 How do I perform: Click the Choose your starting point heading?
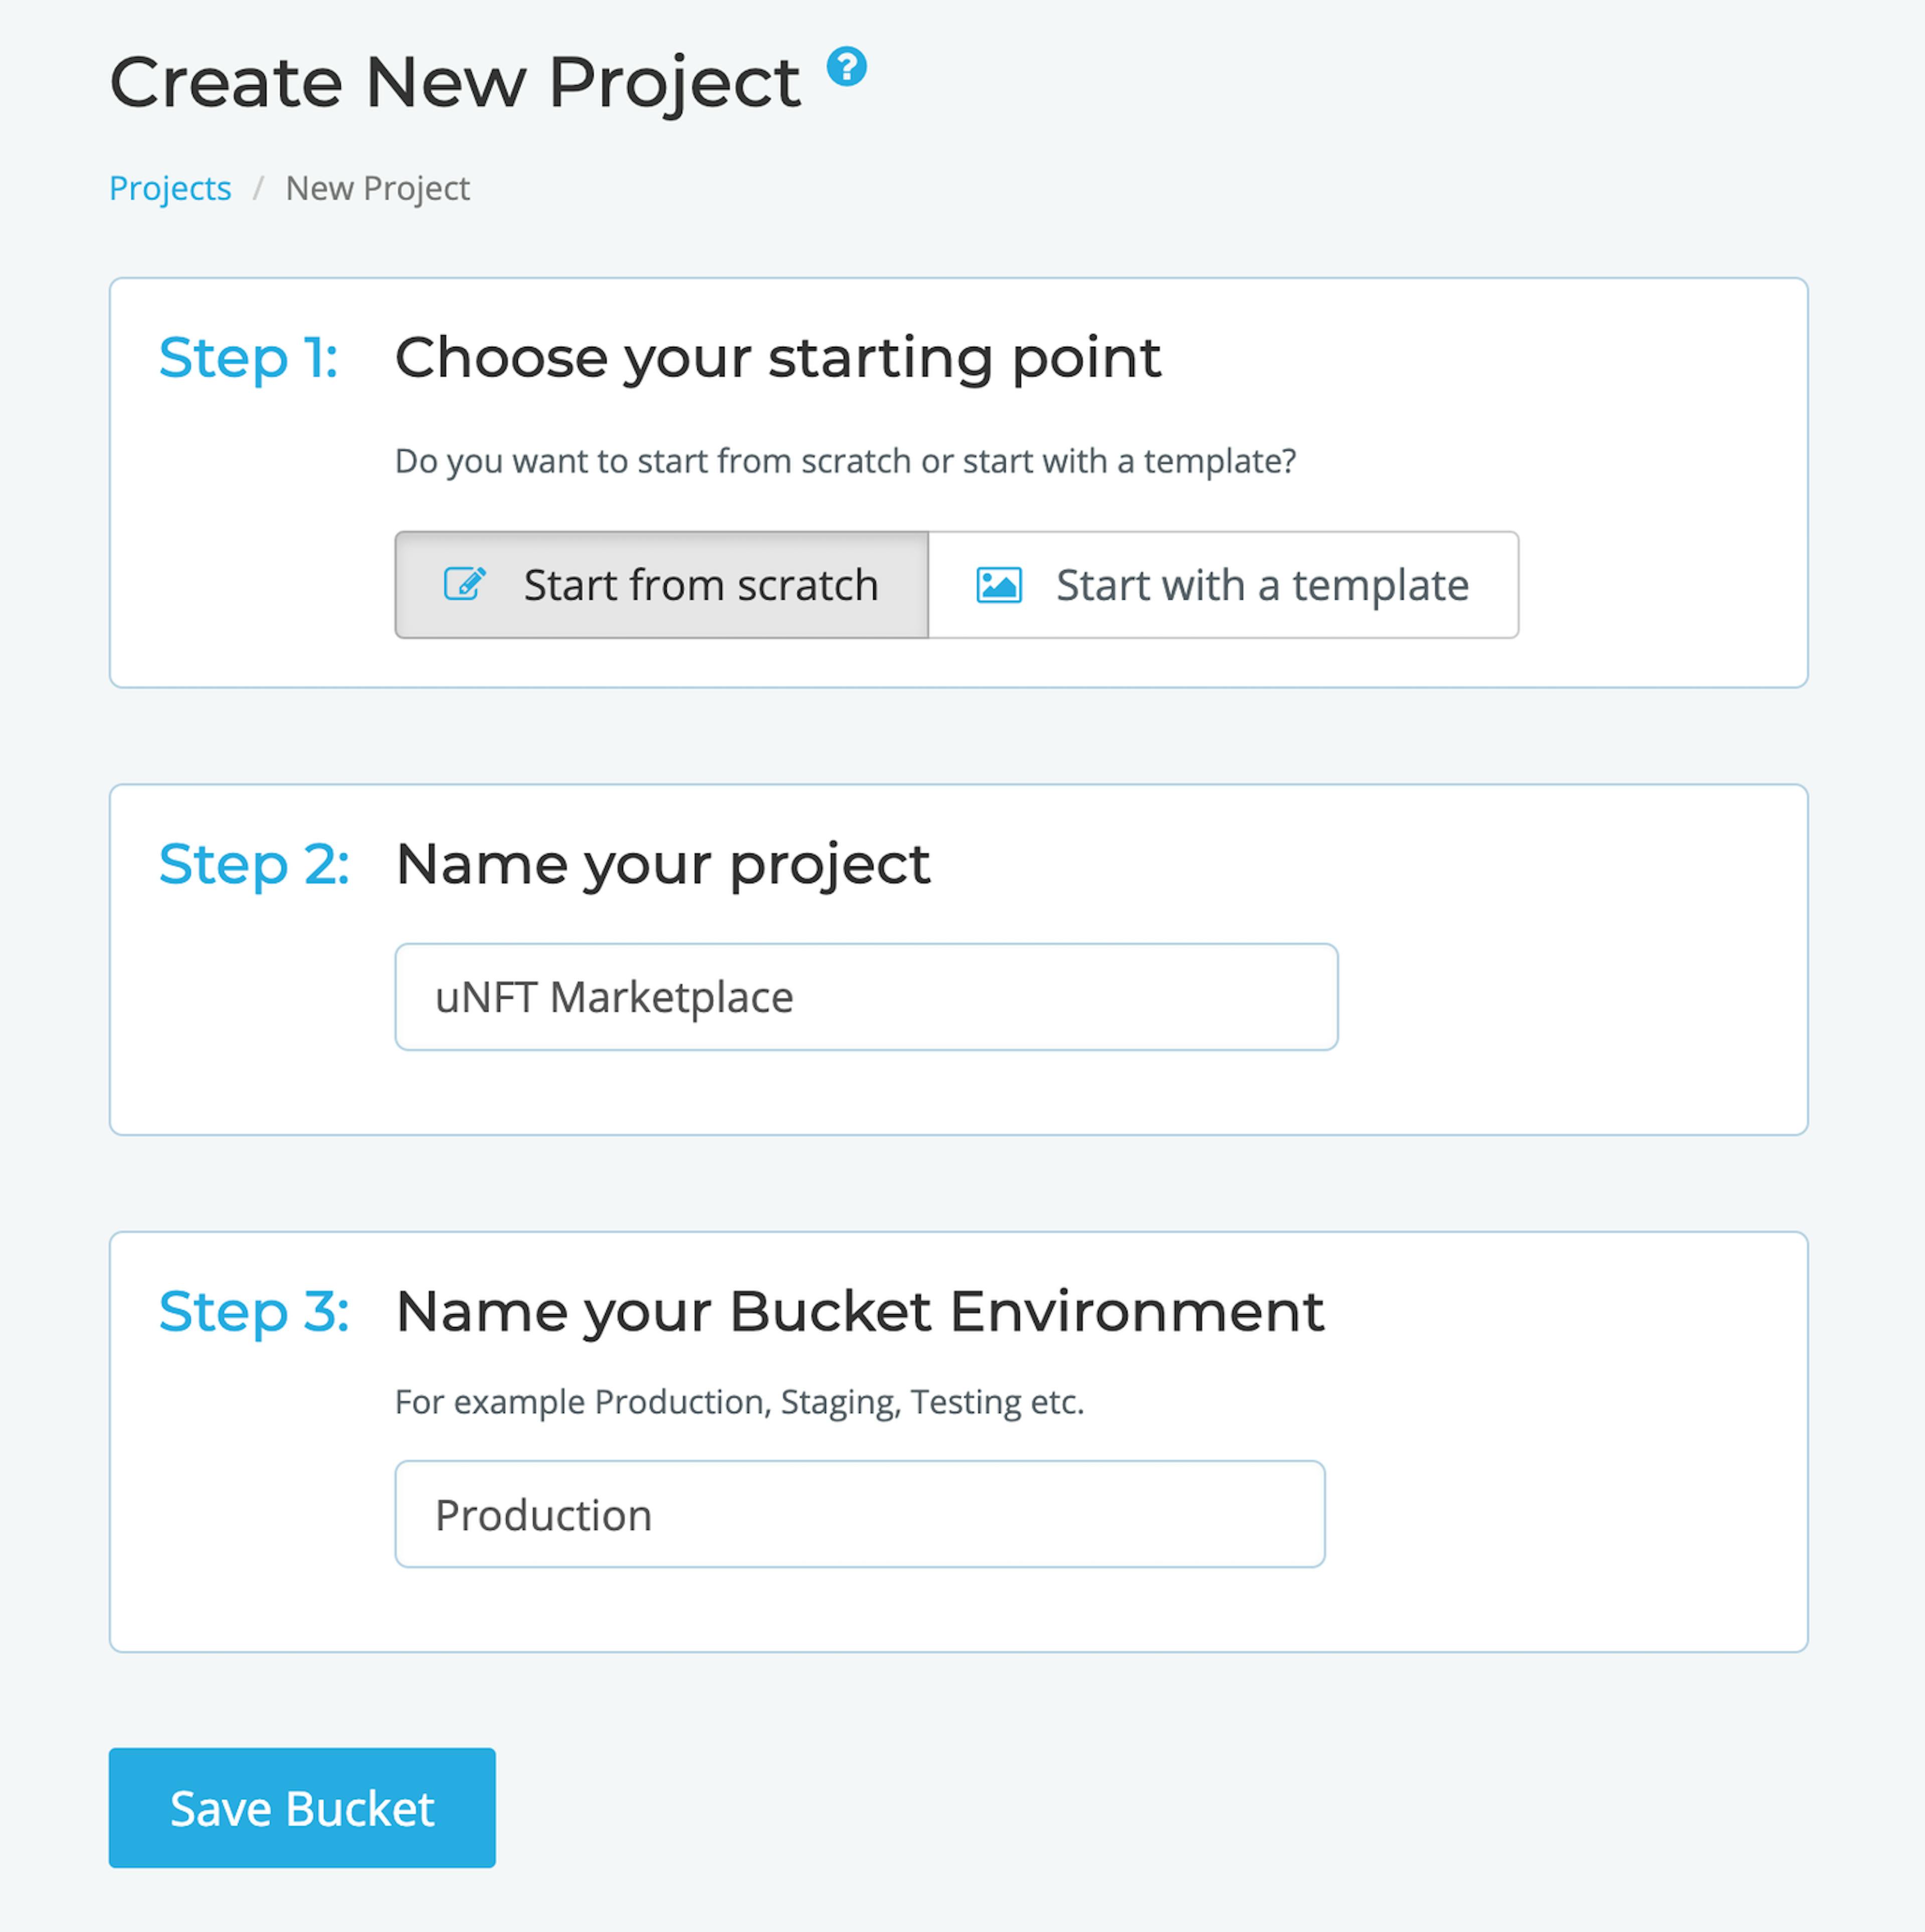click(x=779, y=359)
